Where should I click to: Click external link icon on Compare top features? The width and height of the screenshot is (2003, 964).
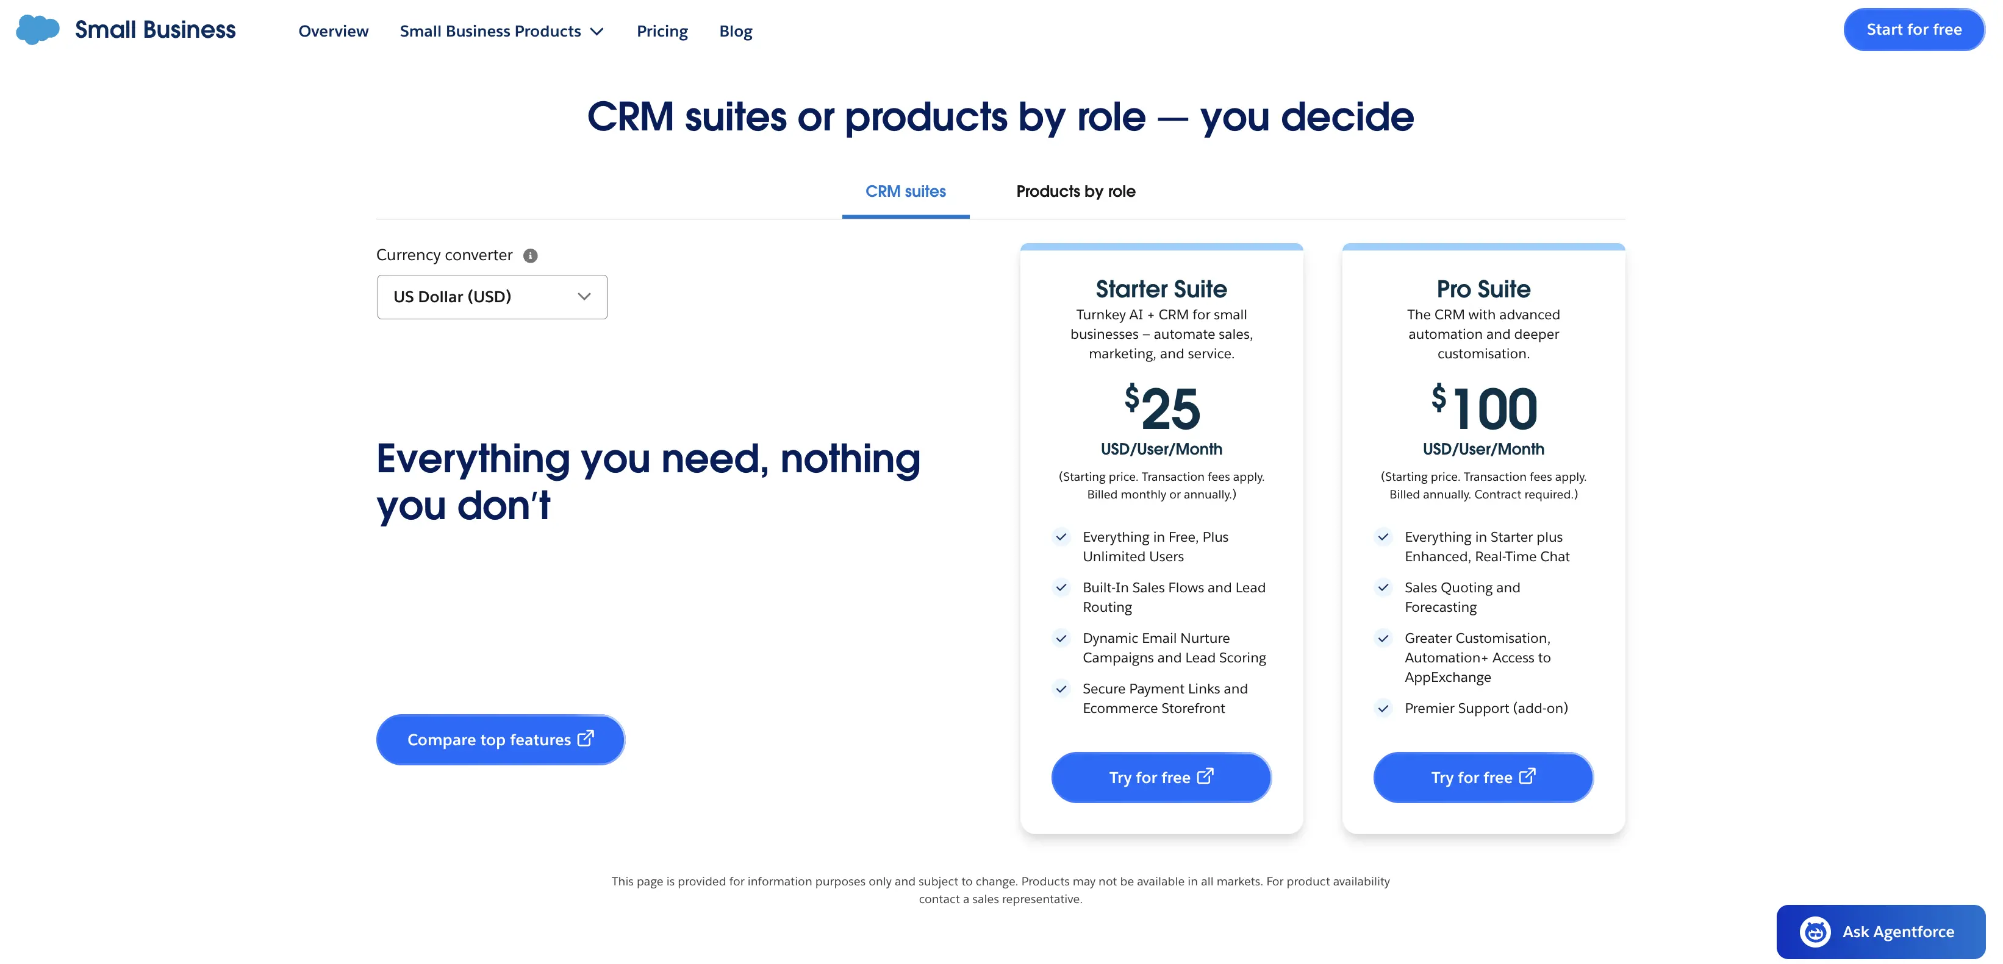coord(586,738)
